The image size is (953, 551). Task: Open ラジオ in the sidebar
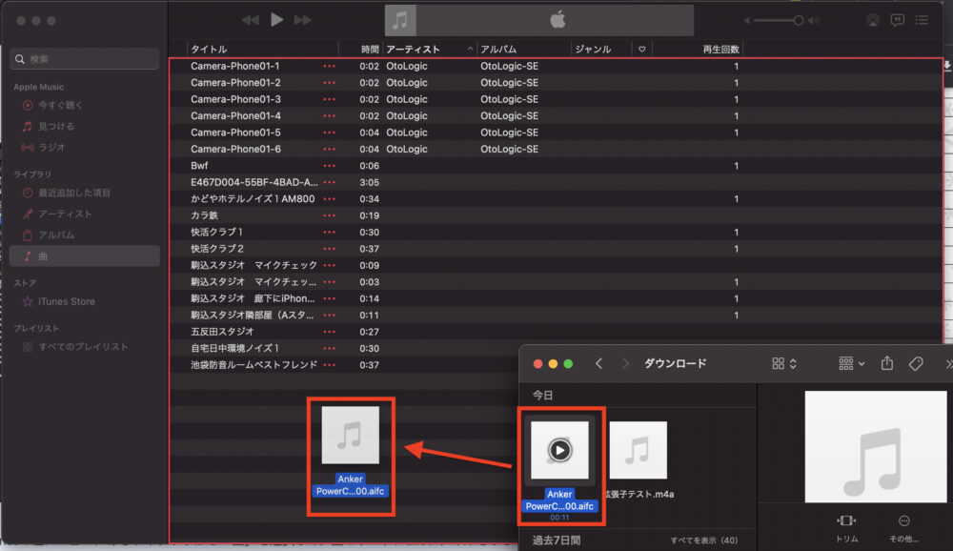tap(51, 147)
